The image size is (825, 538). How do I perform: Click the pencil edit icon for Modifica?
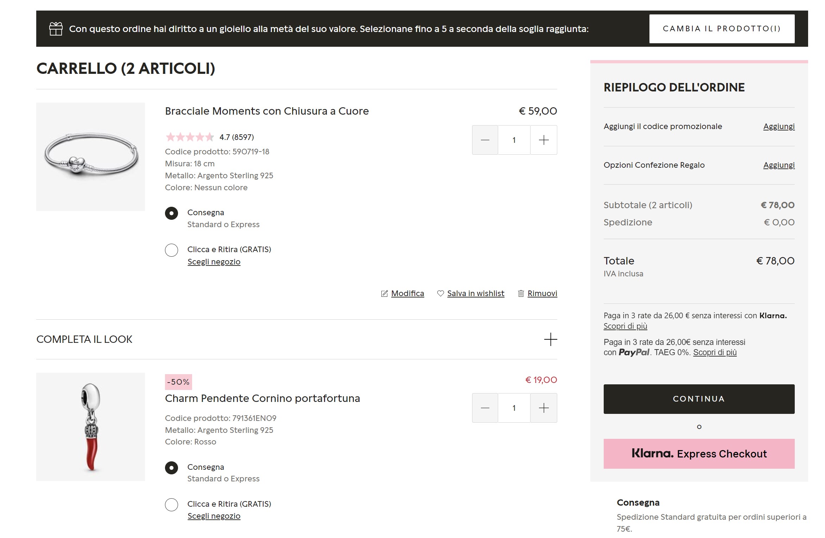(x=384, y=293)
